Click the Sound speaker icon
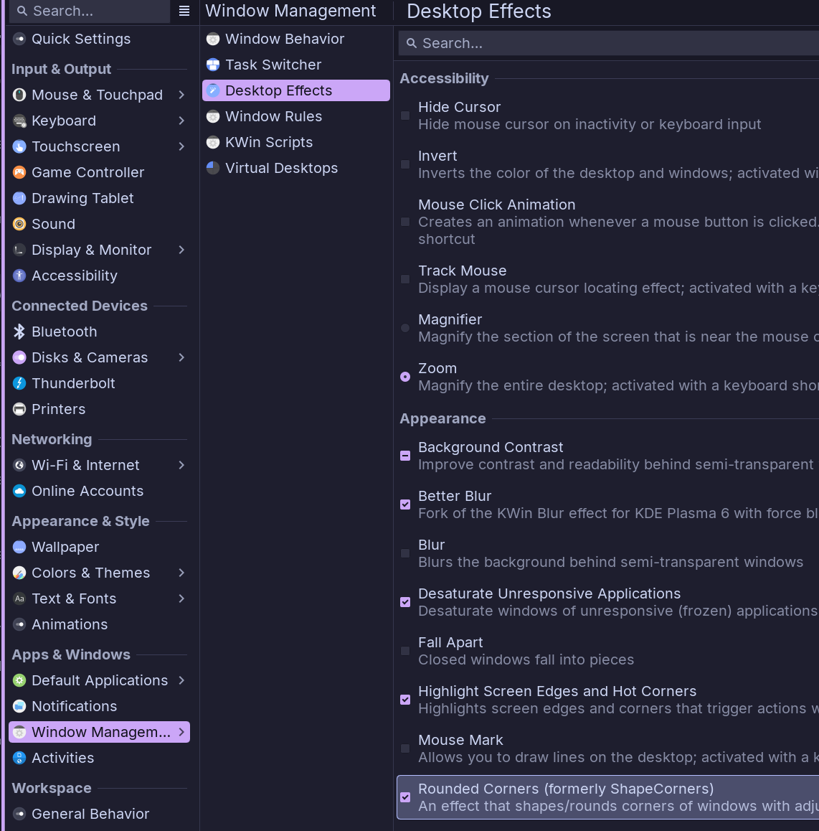Viewport: 819px width, 831px height. coord(19,224)
